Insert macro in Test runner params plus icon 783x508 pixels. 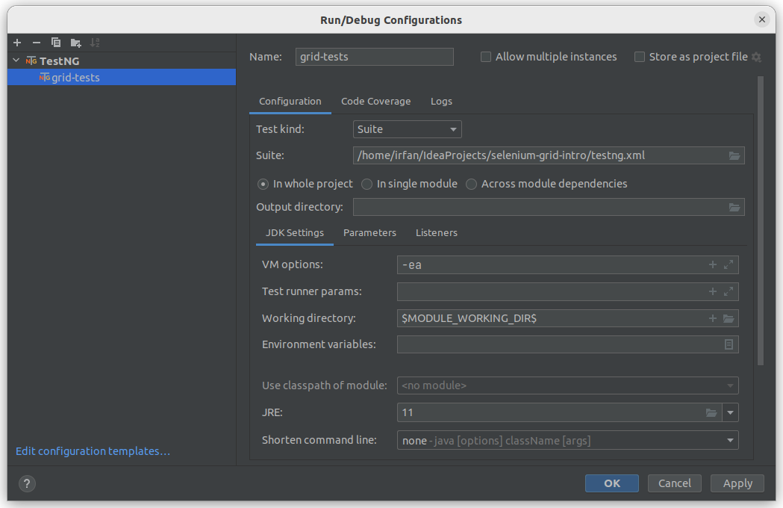pyautogui.click(x=713, y=291)
